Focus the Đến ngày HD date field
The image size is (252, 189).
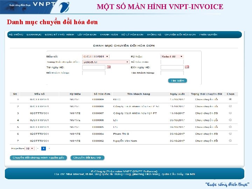pos(172,67)
